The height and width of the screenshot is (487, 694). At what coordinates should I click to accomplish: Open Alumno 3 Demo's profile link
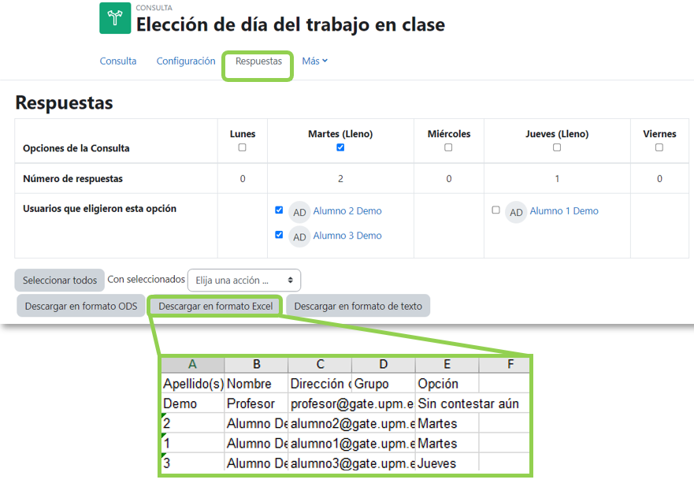pos(348,235)
